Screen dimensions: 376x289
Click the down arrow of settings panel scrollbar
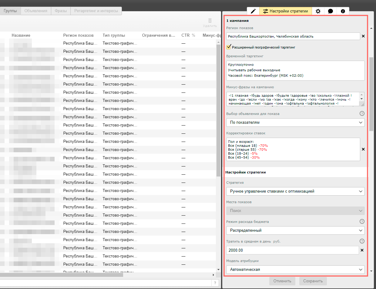pos(371,271)
